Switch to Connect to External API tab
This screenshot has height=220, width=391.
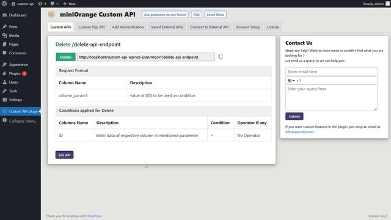[x=210, y=27]
